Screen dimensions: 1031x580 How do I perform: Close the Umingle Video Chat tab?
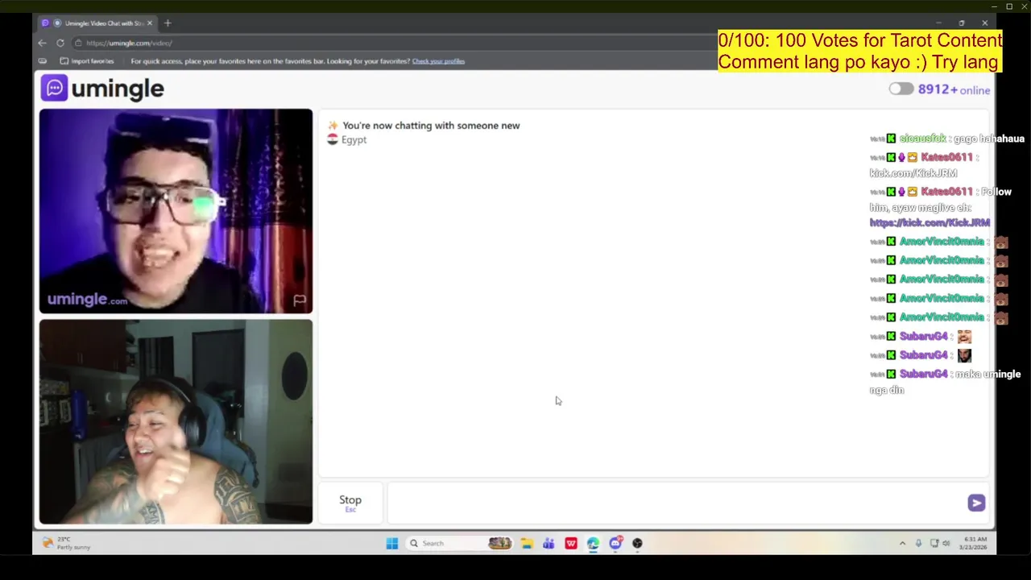[149, 23]
